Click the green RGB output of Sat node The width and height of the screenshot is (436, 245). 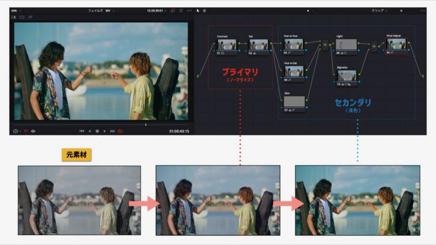(271, 43)
